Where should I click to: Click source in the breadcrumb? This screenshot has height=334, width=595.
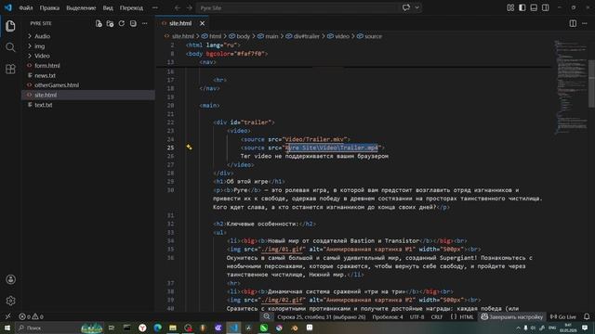pyautogui.click(x=373, y=36)
